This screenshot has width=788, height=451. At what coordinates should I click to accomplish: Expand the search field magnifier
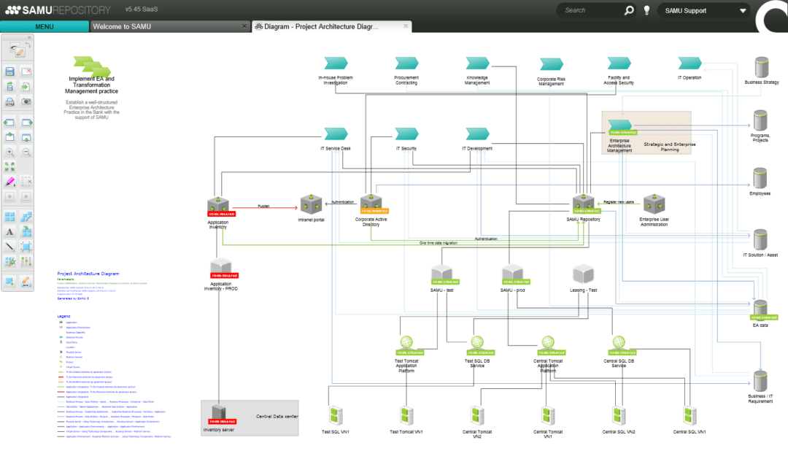point(627,10)
